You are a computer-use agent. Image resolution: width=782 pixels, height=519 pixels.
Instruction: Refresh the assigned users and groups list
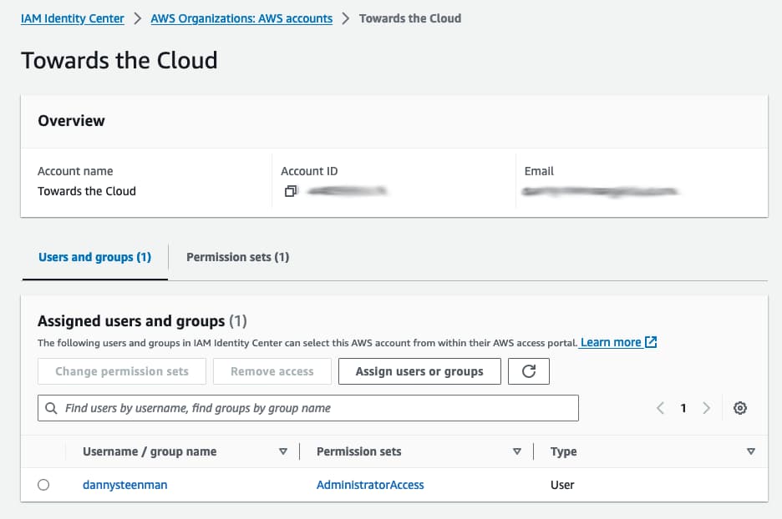pos(529,370)
